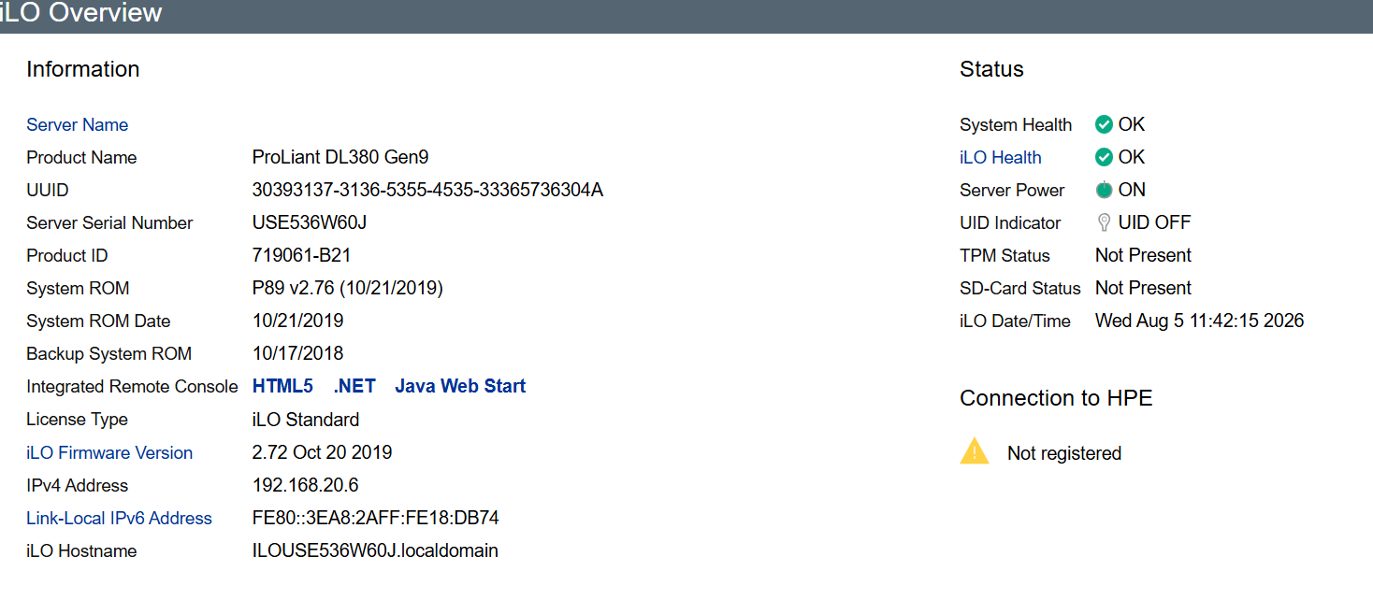Viewport: 1373px width, 614px height.
Task: Click the System Health green OK icon
Action: point(1104,124)
